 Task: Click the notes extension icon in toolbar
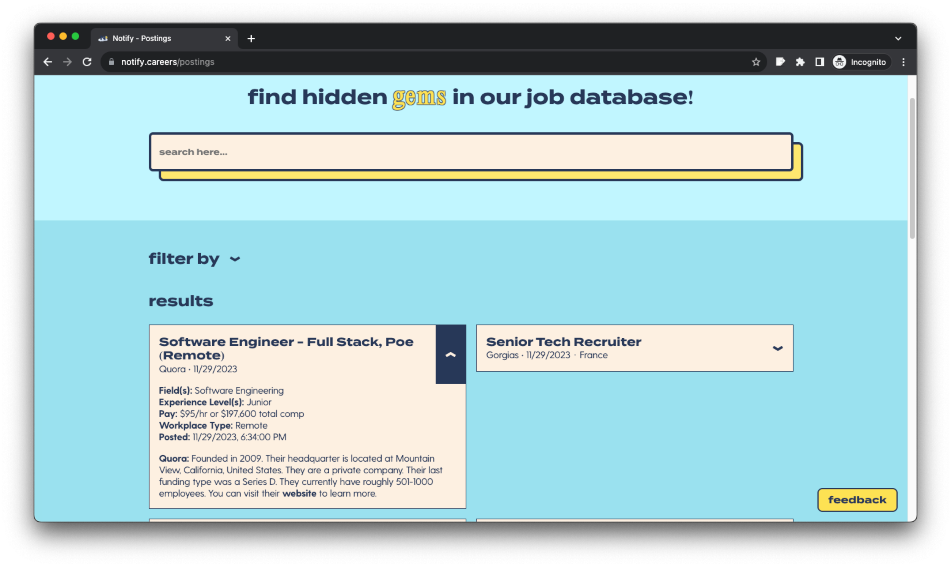[780, 62]
